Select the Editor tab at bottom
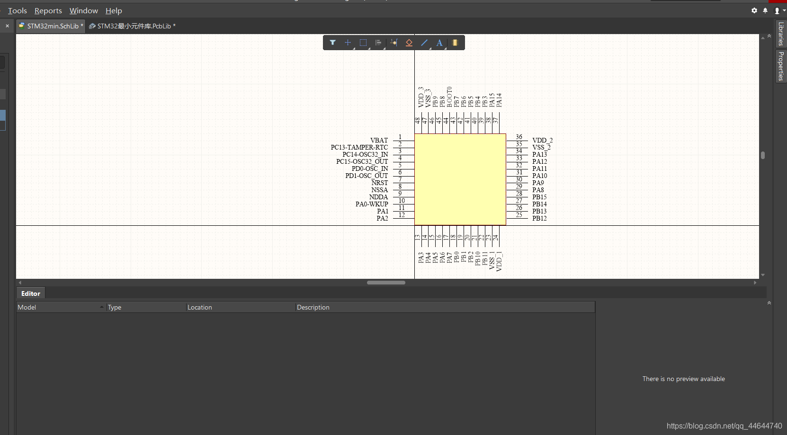Viewport: 787px width, 435px height. click(x=31, y=293)
